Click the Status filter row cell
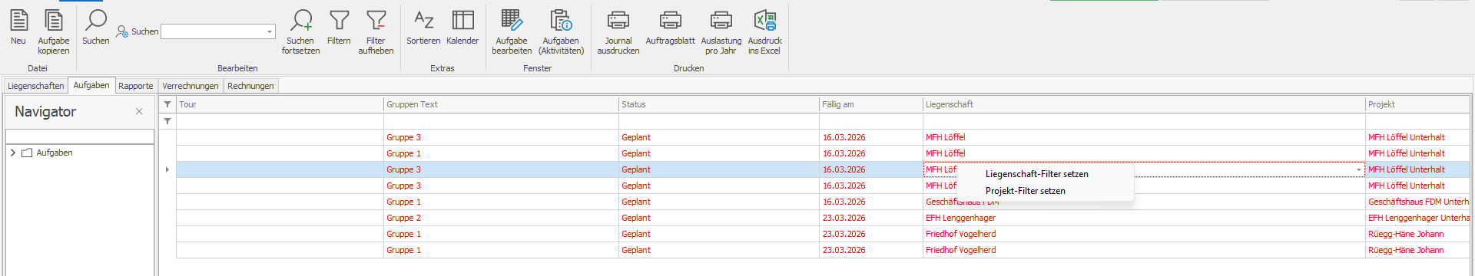Viewport: 1475px width, 276px height. coord(719,121)
